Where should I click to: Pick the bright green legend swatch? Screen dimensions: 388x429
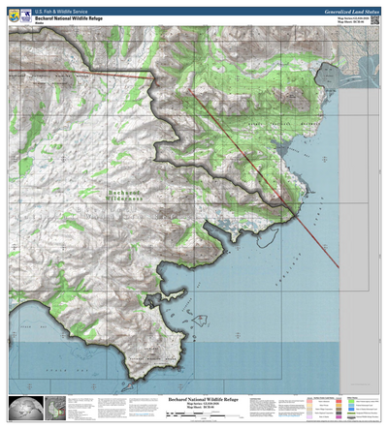(351, 401)
